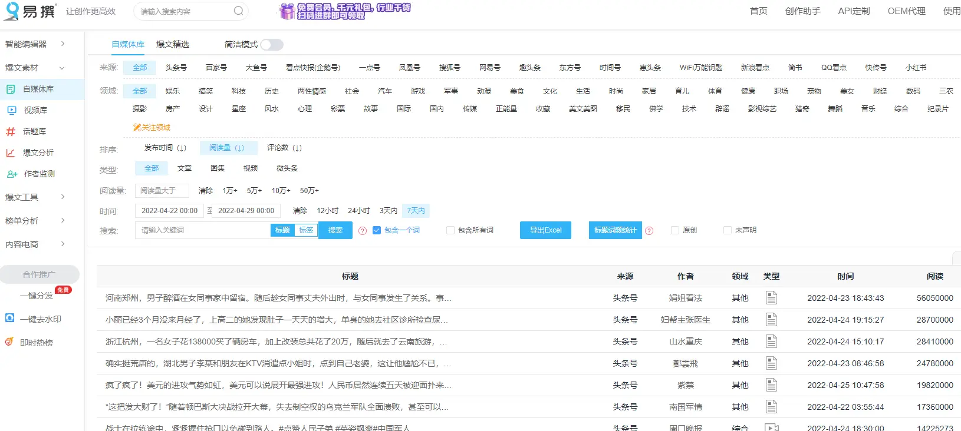961x431 pixels.
Task: Open 爆文分析 chart icon
Action: click(11, 152)
